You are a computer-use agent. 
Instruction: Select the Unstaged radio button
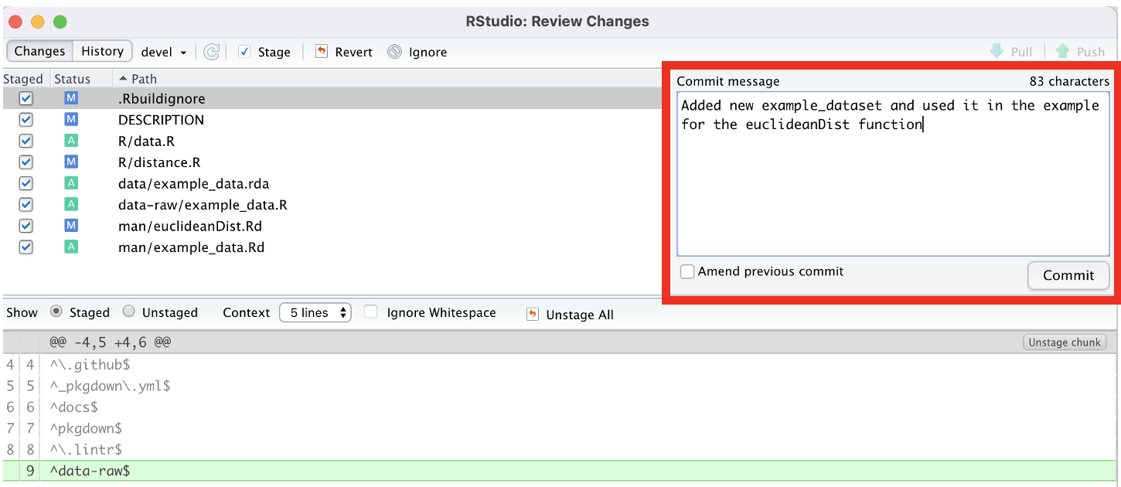[129, 312]
